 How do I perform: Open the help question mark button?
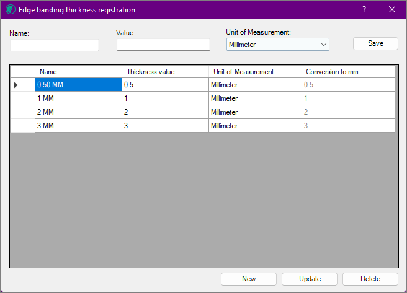tap(364, 9)
